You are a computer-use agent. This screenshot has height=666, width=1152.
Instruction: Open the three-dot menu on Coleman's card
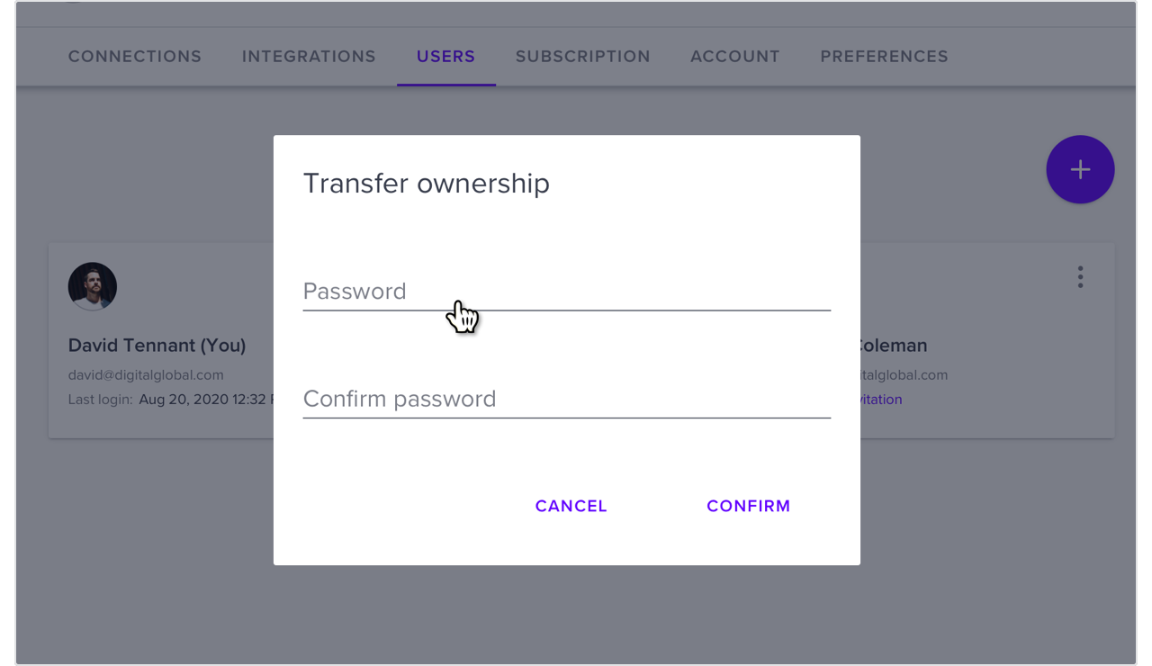point(1080,277)
